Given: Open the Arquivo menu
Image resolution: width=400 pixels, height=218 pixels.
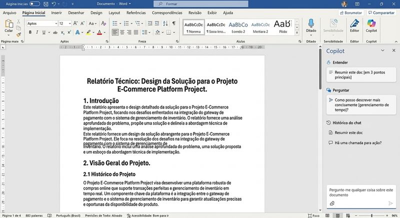Looking at the screenshot, I should (9, 12).
